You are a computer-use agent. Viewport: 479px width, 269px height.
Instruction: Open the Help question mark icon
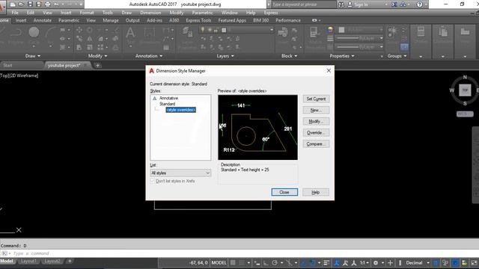[420, 4]
